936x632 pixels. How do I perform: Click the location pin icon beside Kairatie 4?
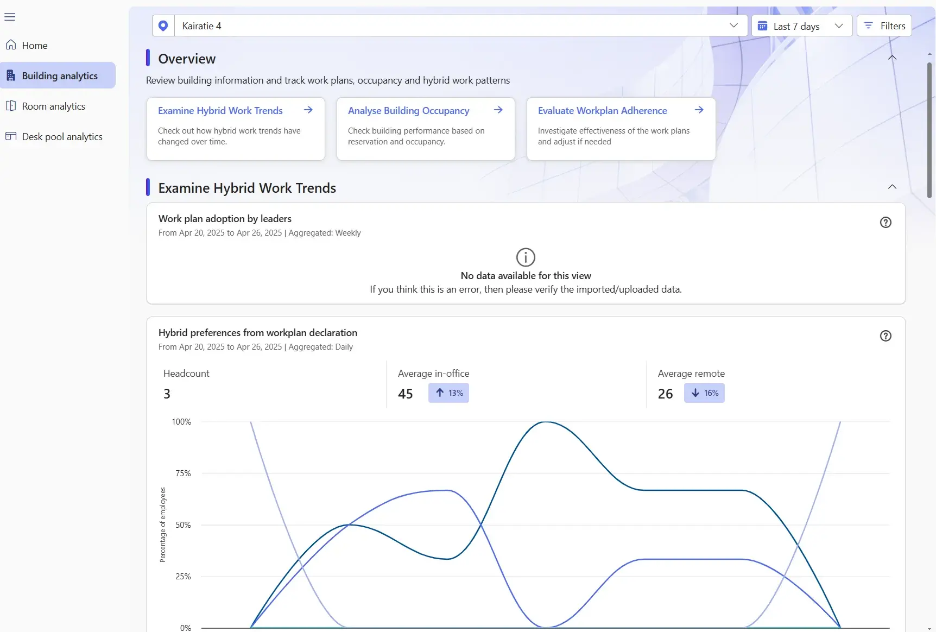point(163,26)
